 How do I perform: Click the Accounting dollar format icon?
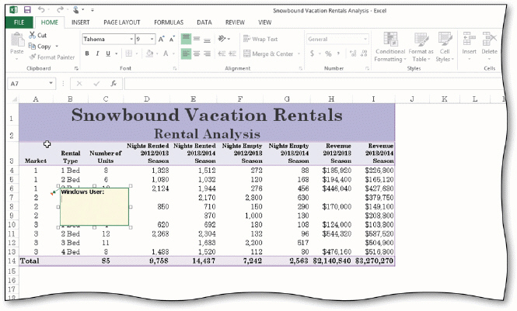point(312,54)
